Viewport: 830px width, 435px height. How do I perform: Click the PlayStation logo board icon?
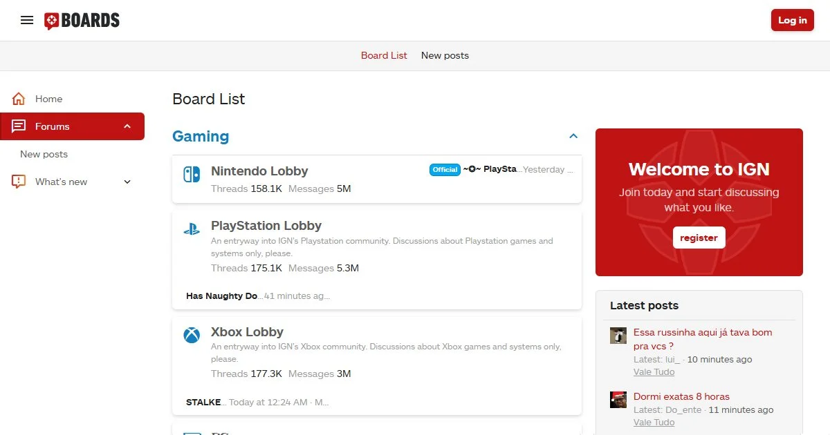[192, 229]
